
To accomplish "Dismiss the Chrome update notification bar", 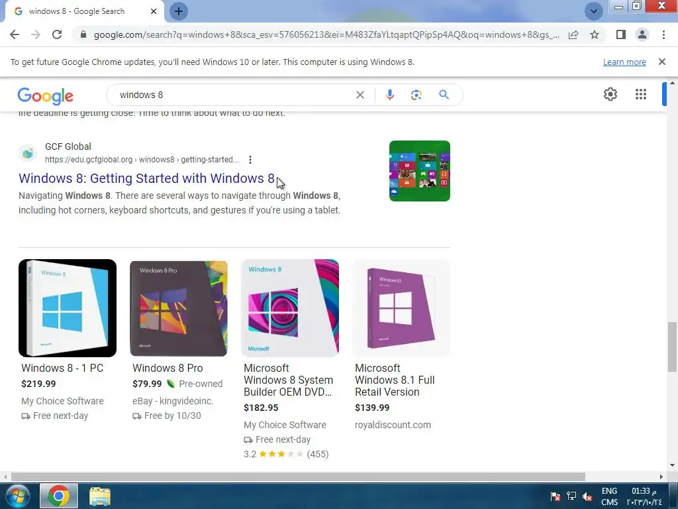I will click(x=661, y=62).
